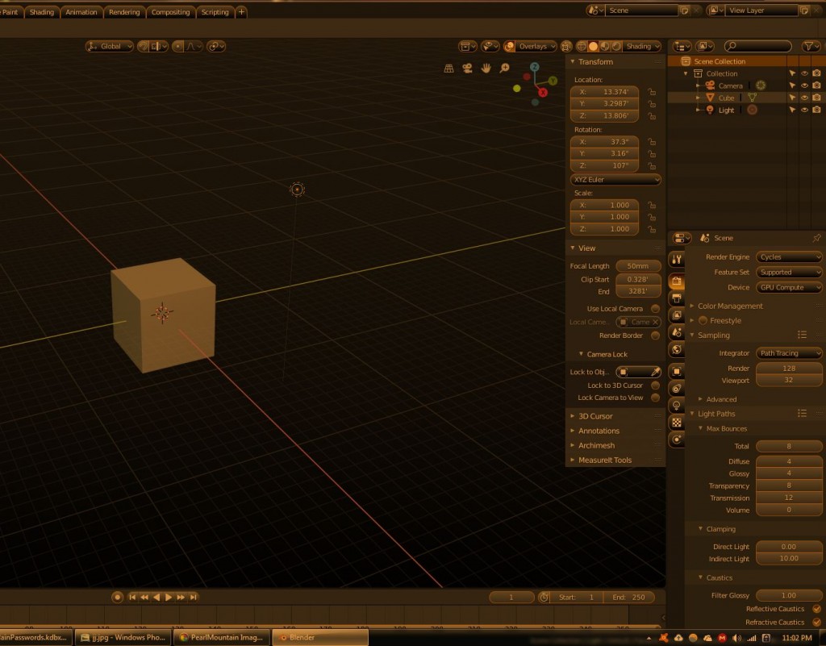Hide the Cube in the outliner
The width and height of the screenshot is (826, 646).
coord(804,98)
